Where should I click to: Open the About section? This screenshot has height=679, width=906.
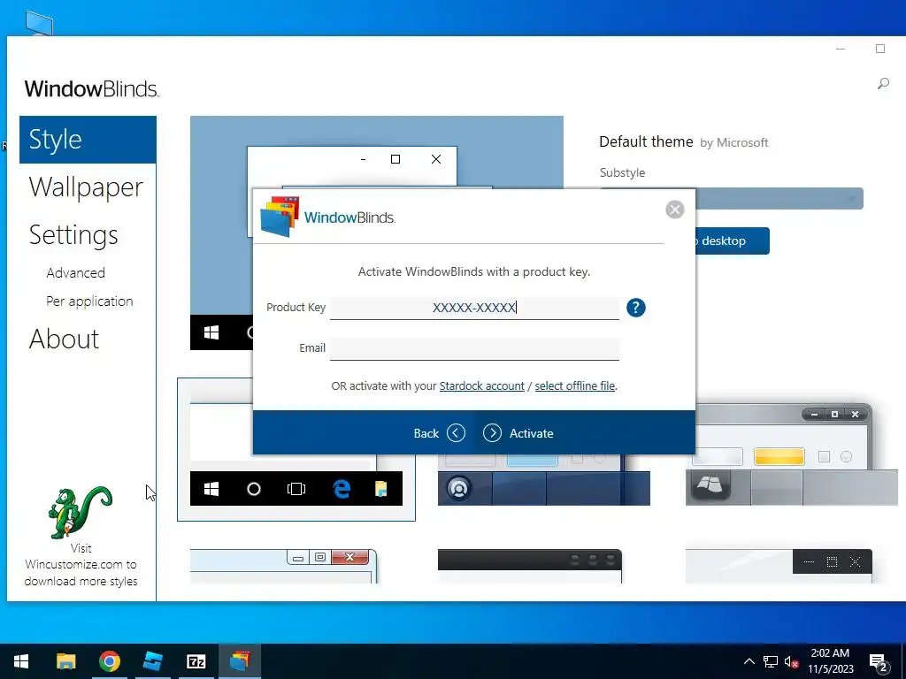click(64, 339)
